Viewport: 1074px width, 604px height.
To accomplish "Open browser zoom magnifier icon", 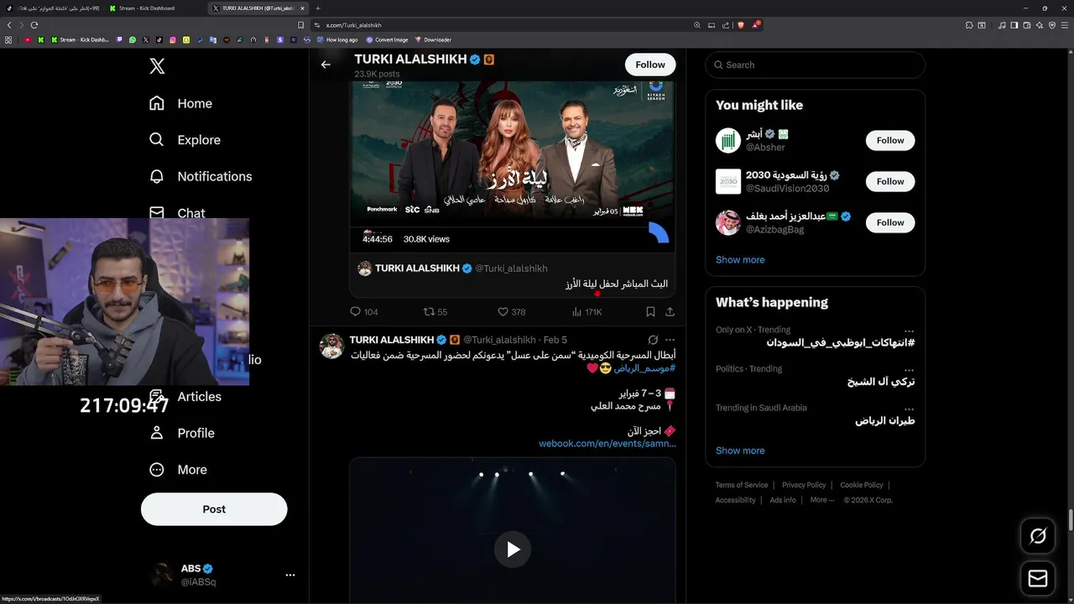I will tap(697, 25).
